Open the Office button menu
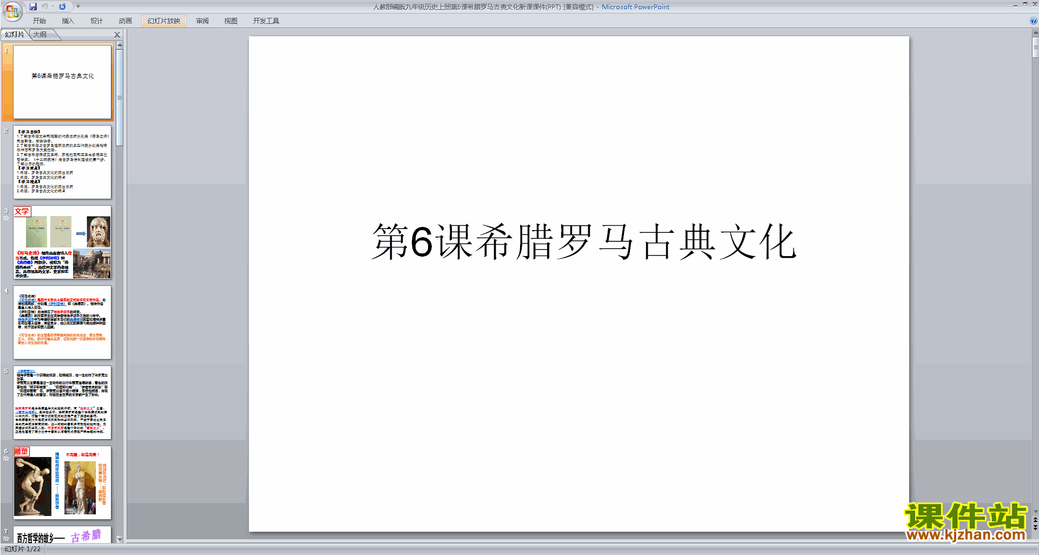This screenshot has height=555, width=1039. (x=12, y=11)
